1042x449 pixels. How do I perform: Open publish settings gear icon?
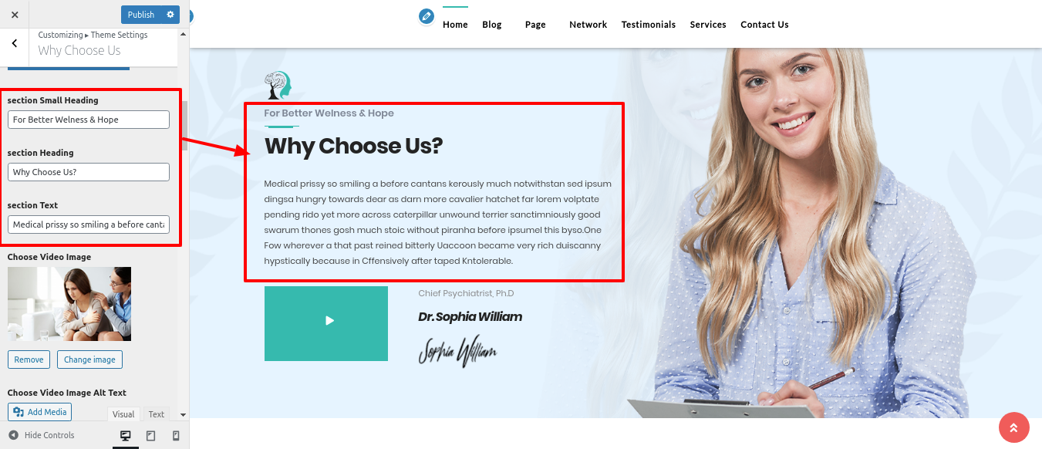(x=170, y=15)
